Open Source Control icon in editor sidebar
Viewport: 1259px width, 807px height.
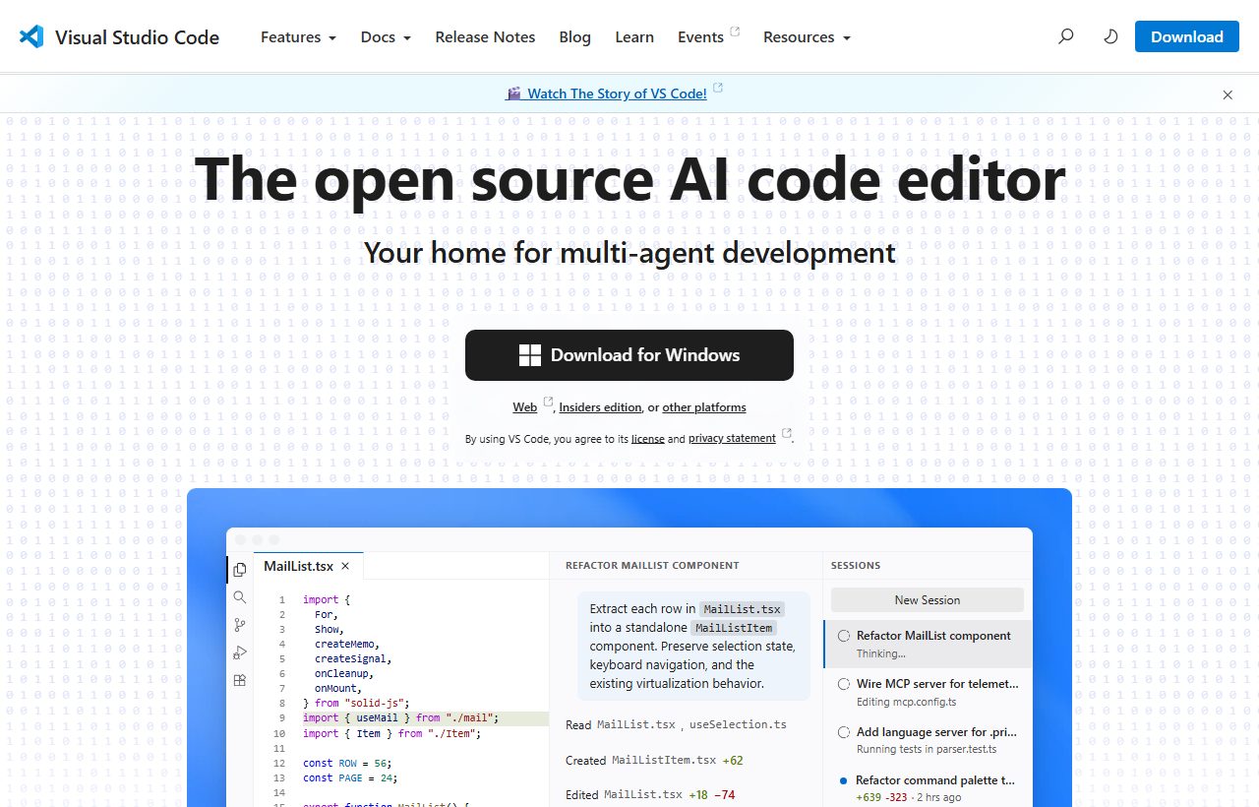click(x=240, y=625)
